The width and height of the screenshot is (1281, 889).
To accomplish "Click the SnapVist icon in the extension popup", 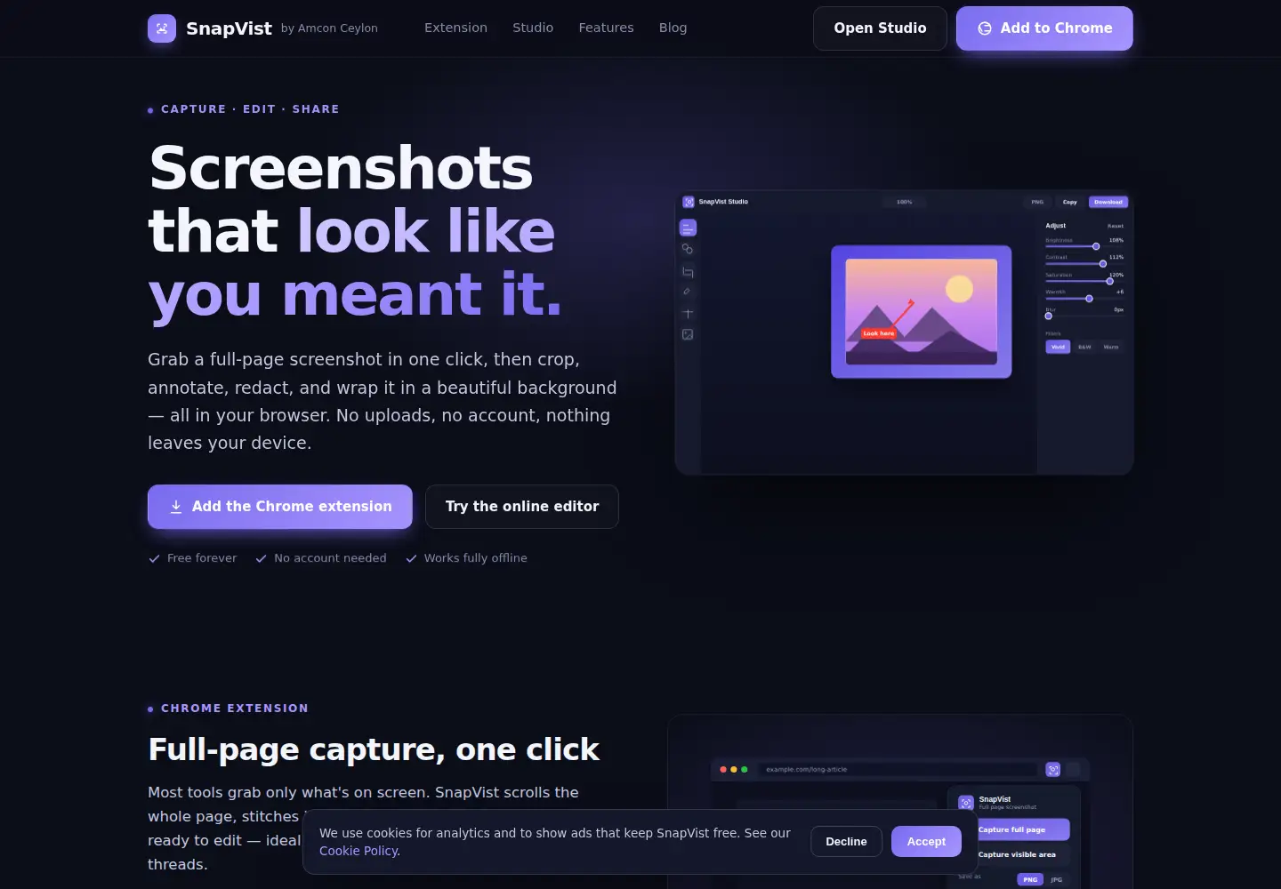I will (966, 803).
